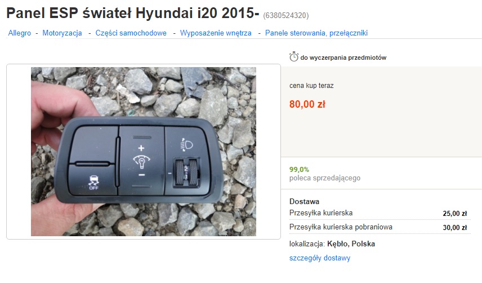Viewport: 482px width, 283px height.
Task: Click the dashboard illumination icon in the photo
Action: (141, 161)
